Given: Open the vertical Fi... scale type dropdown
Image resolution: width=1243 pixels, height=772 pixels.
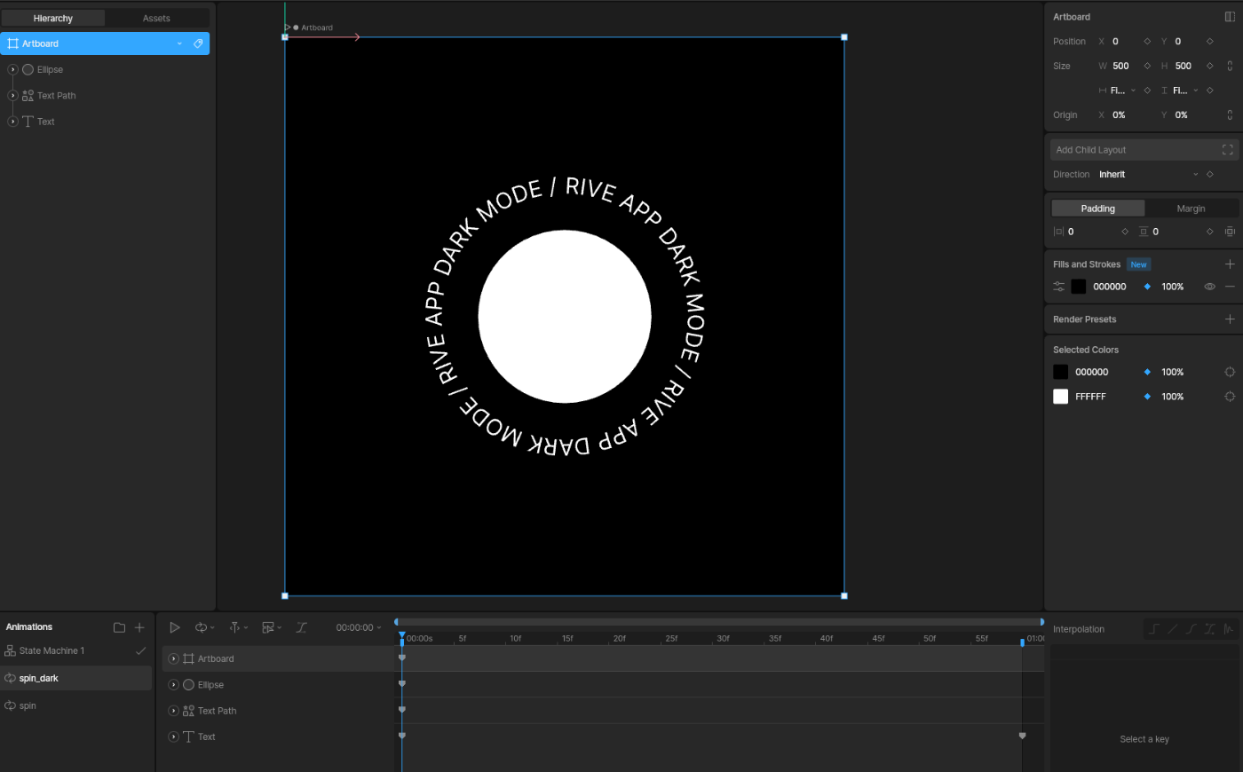Looking at the screenshot, I should tap(1180, 91).
